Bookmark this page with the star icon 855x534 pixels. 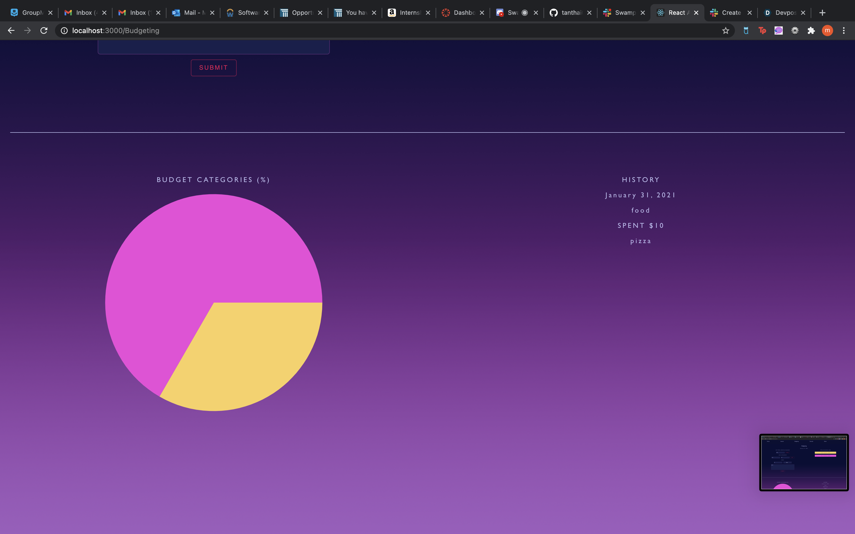click(725, 31)
